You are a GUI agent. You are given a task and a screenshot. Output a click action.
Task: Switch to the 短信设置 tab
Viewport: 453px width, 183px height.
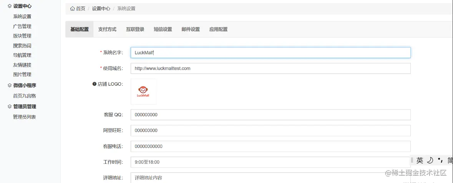(x=163, y=29)
